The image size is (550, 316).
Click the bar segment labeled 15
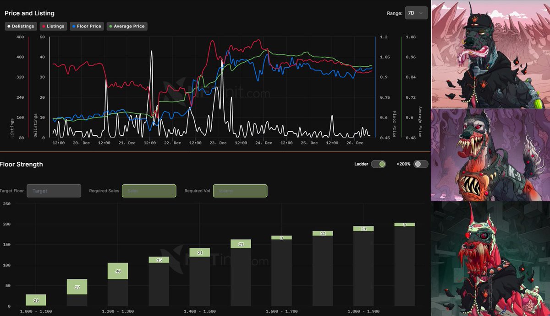click(159, 260)
